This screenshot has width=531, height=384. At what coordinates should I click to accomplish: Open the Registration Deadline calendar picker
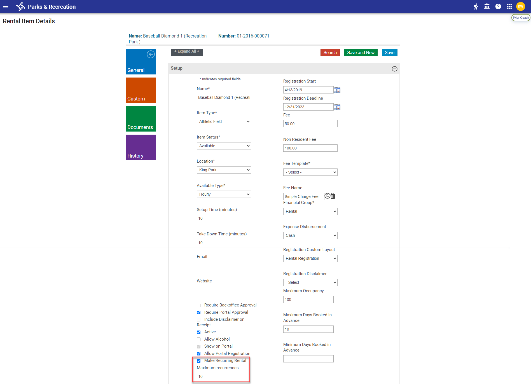click(337, 107)
